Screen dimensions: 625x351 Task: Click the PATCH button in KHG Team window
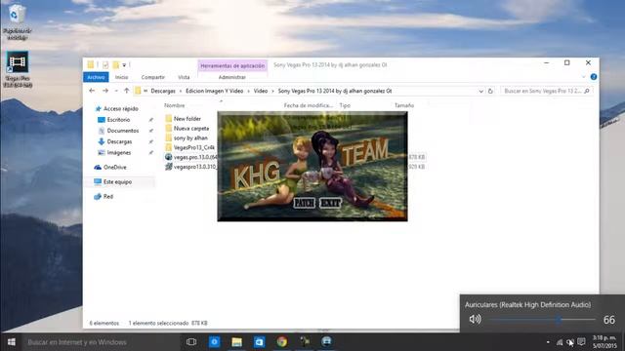pyautogui.click(x=304, y=203)
